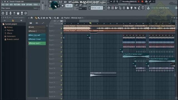Pause Bandicam recording

click(x=139, y=2)
